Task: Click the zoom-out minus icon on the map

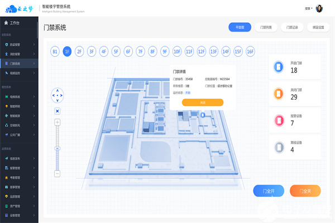Action: pyautogui.click(x=58, y=173)
